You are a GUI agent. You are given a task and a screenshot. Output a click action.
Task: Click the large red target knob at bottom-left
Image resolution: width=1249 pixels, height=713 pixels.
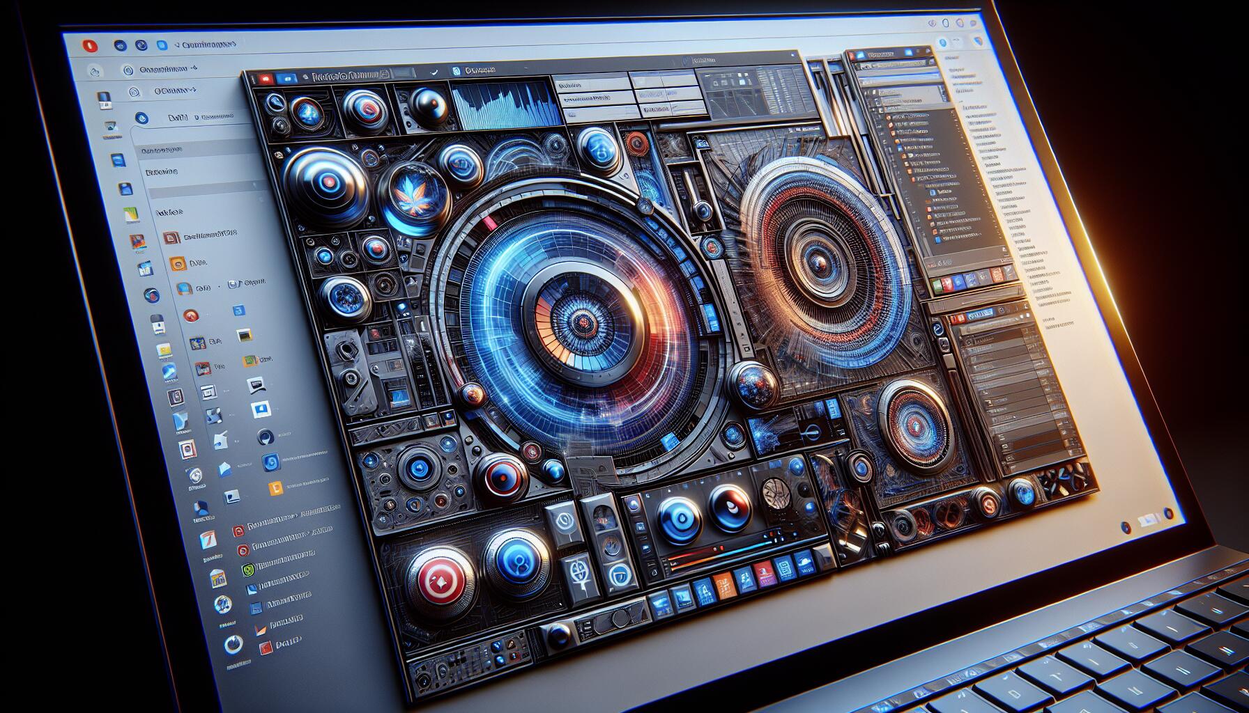tap(440, 577)
